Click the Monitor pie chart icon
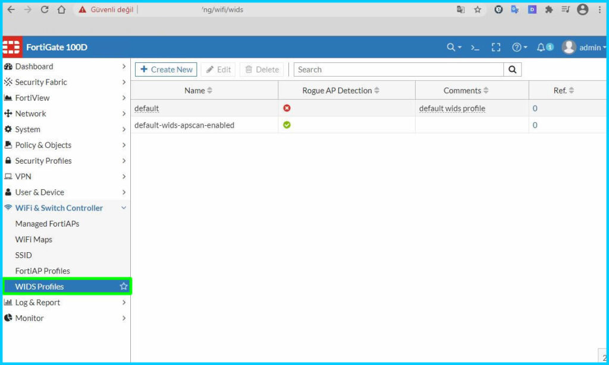This screenshot has width=609, height=365. click(x=8, y=318)
